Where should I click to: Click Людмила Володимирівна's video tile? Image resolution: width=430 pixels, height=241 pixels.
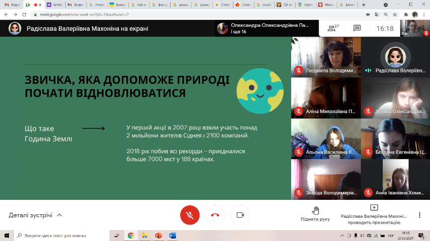[x=325, y=57]
